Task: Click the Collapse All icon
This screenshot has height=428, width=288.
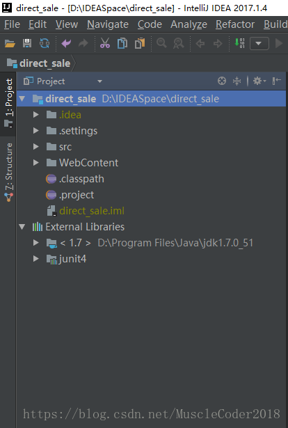Action: point(237,81)
